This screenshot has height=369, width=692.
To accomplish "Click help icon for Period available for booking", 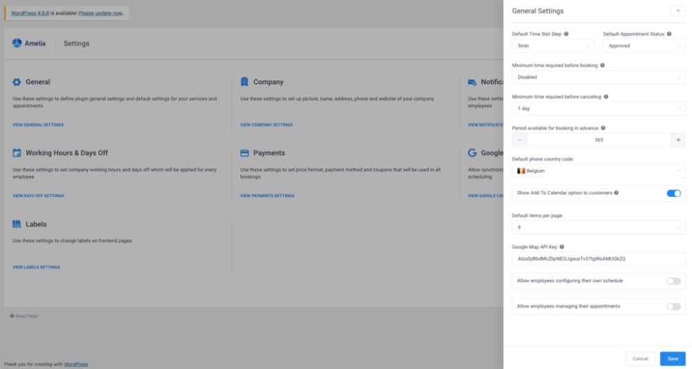I will [603, 128].
